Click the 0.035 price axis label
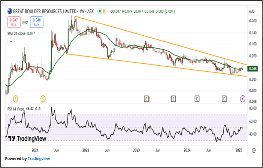Screen dimensions: 263x168 tap(253, 79)
